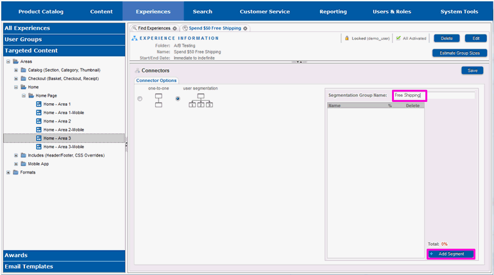Expand the Formats folder node
The height and width of the screenshot is (275, 494).
(8, 172)
